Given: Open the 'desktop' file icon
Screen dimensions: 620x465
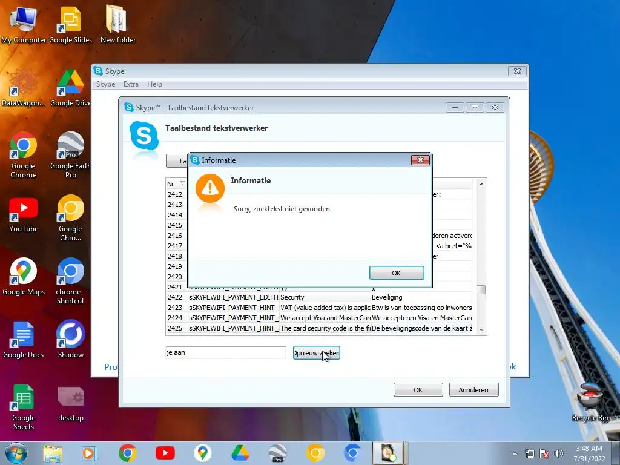Looking at the screenshot, I should pyautogui.click(x=70, y=403).
